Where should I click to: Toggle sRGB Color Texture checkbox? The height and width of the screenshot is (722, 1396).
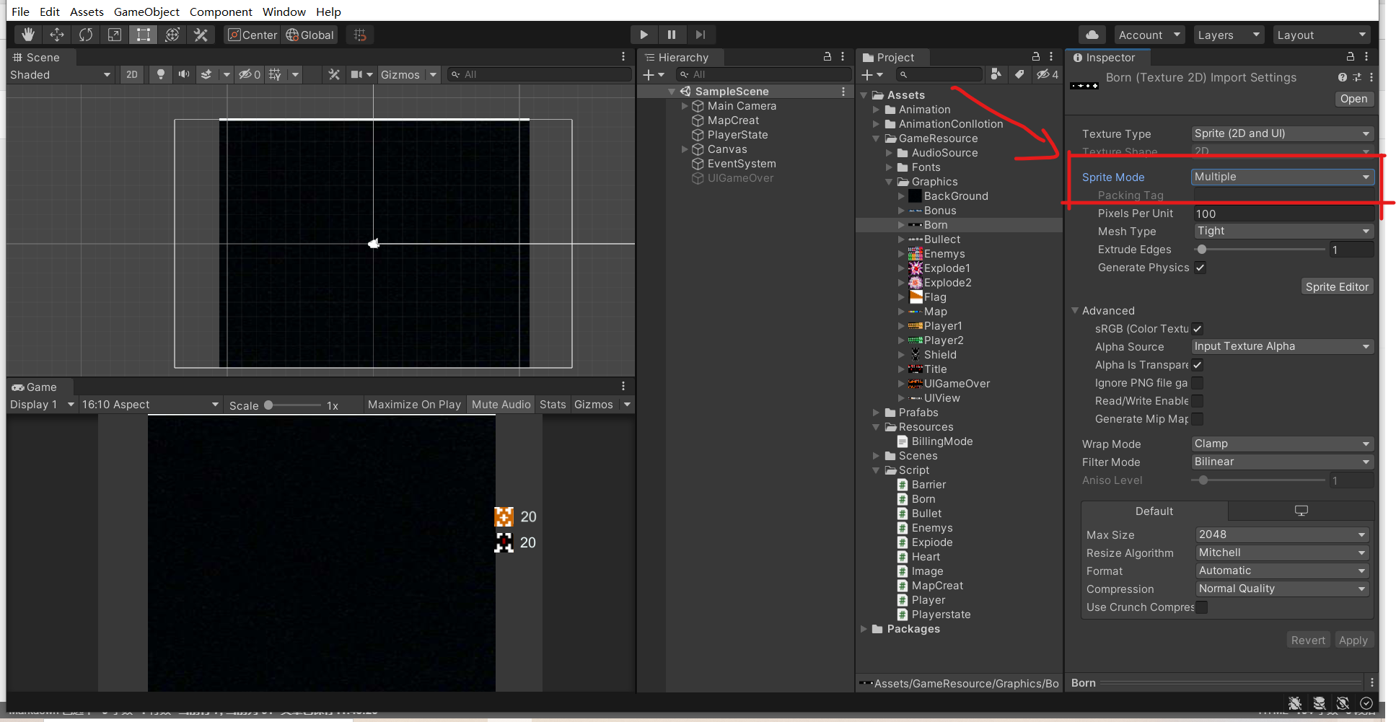click(1198, 329)
